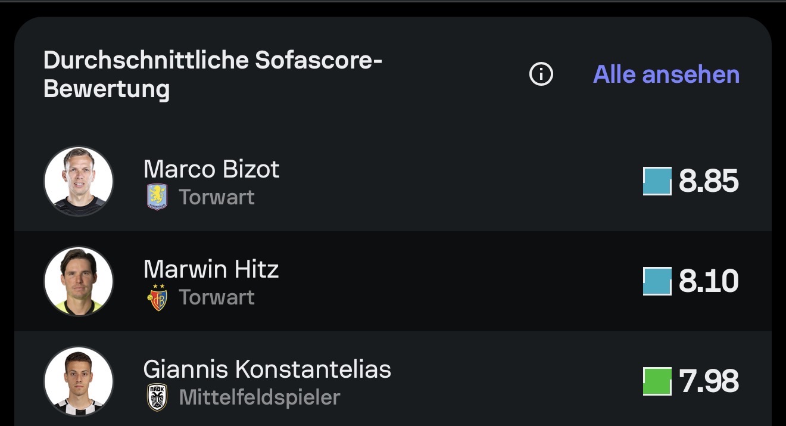This screenshot has width=786, height=426.
Task: Click the green swatch next to 7.98
Action: pos(657,381)
